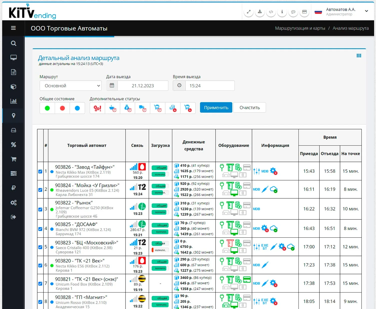Click red миним. load bar in БЦ Московский row
376x309 pixels.
(x=160, y=250)
